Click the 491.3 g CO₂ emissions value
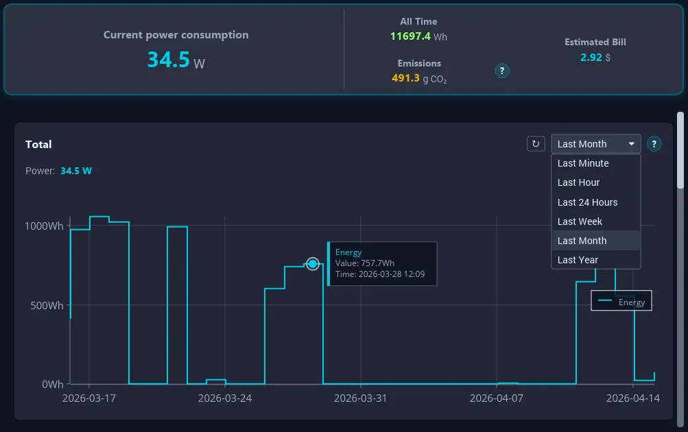This screenshot has height=432, width=688. (x=419, y=78)
